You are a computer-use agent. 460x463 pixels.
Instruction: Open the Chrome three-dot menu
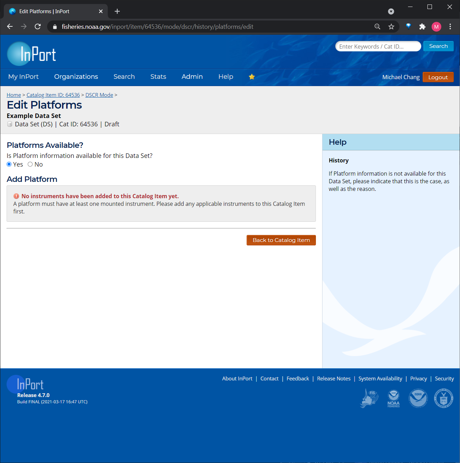point(450,27)
